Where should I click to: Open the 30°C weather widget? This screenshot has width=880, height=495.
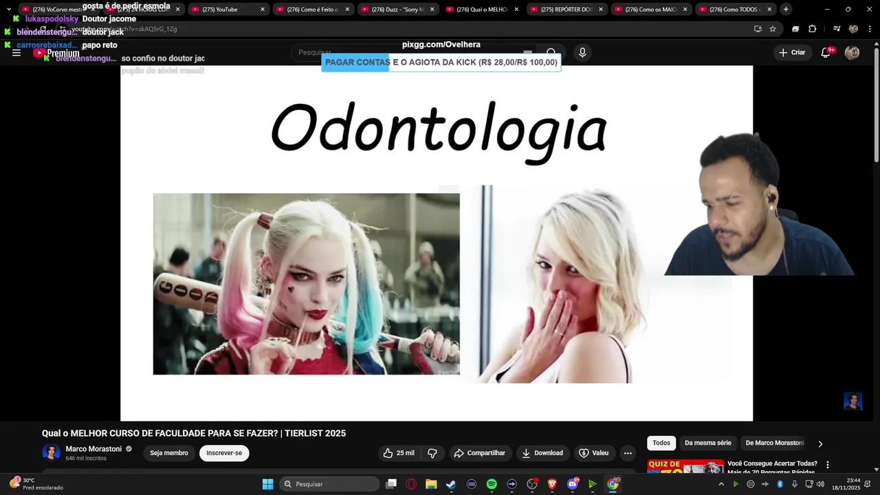[38, 484]
